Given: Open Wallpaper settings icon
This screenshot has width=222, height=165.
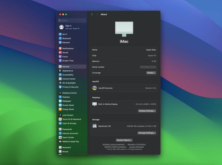Looking at the screenshot, I should (x=60, y=101).
